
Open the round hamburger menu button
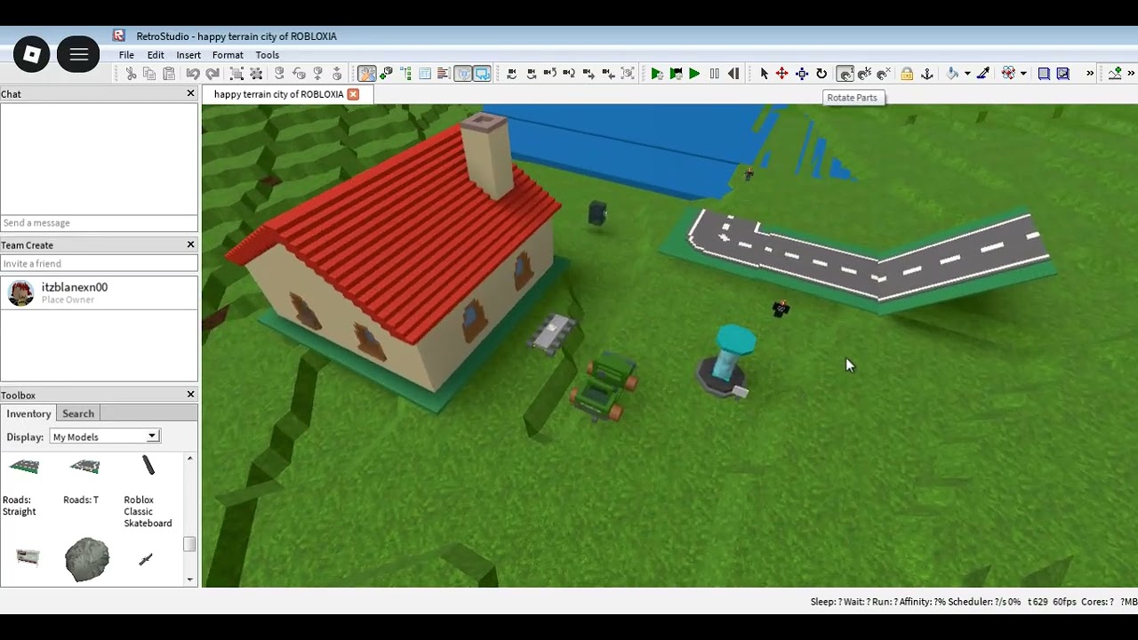pyautogui.click(x=78, y=55)
